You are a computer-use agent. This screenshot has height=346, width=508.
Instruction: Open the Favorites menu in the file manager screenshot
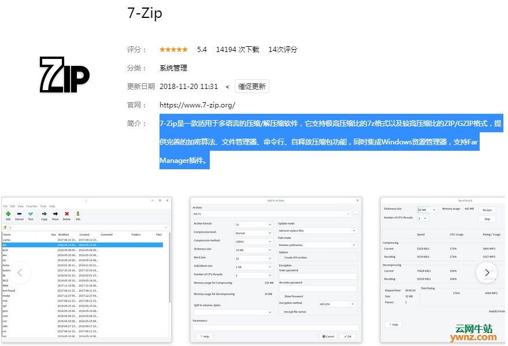click(32, 206)
